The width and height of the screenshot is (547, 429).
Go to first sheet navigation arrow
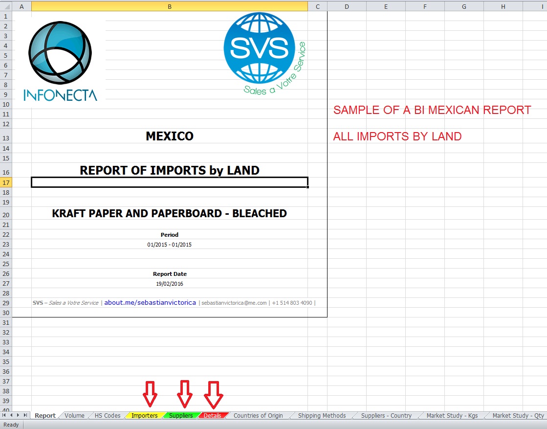tap(4, 415)
